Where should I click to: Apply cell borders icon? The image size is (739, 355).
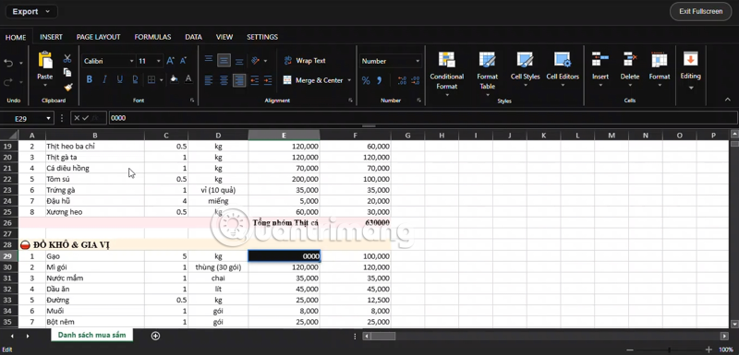click(151, 79)
